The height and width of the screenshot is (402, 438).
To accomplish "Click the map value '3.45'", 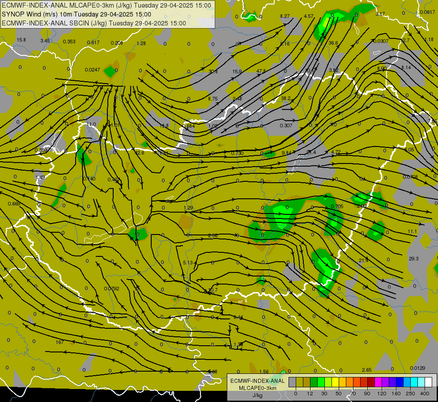I will (45, 41).
